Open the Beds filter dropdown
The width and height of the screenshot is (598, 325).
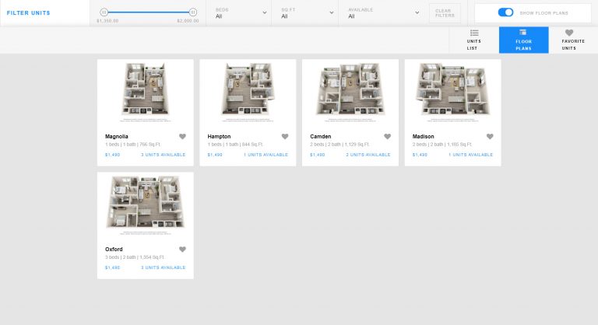(241, 13)
